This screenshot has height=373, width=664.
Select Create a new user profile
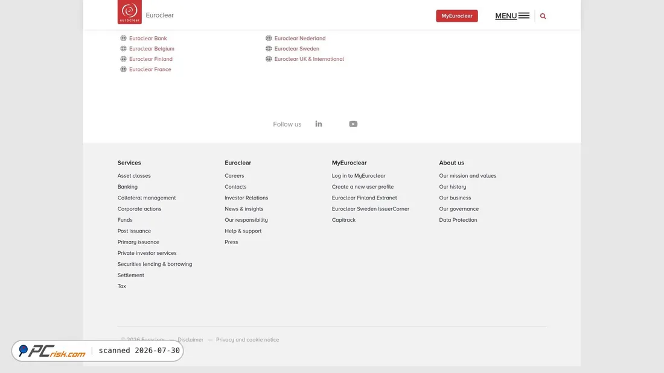(x=363, y=187)
